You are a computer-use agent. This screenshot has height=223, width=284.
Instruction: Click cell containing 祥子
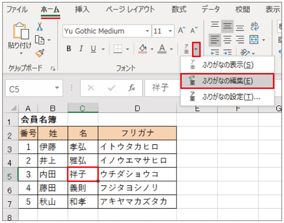(x=83, y=174)
